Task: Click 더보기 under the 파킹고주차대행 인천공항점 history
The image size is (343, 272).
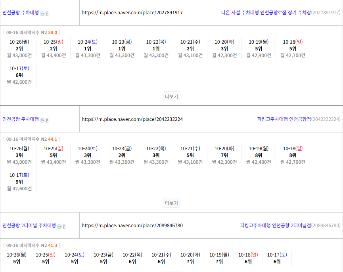Action: pos(171,203)
